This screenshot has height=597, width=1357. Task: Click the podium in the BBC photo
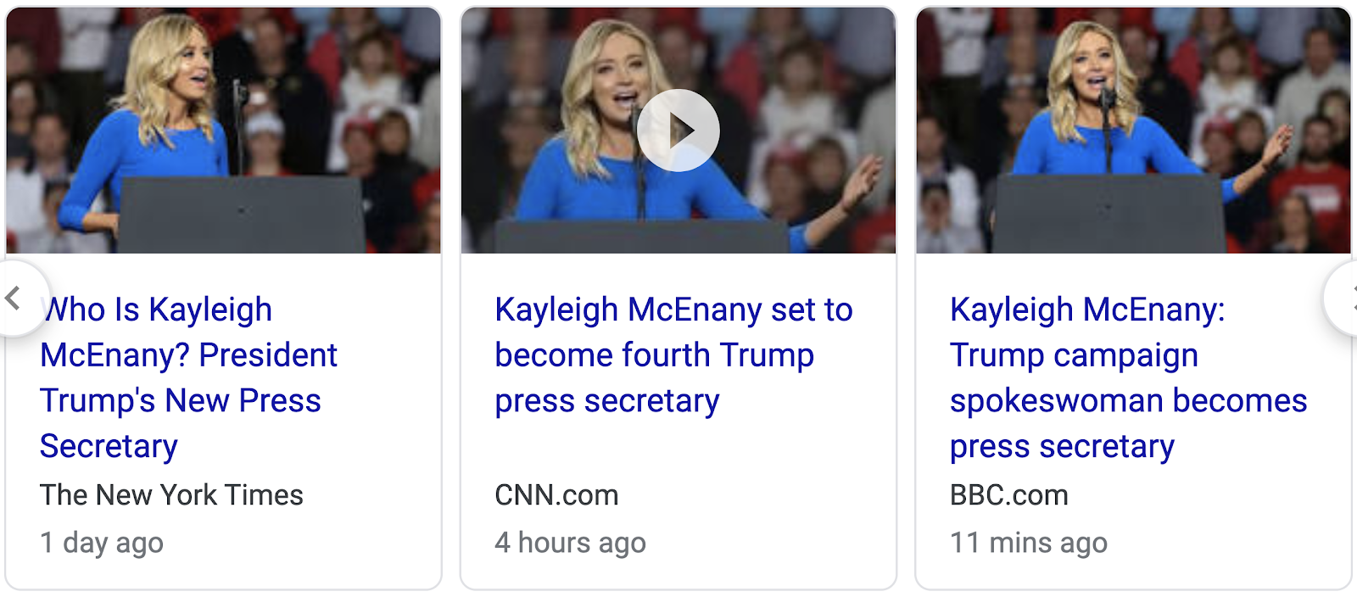(x=1109, y=216)
